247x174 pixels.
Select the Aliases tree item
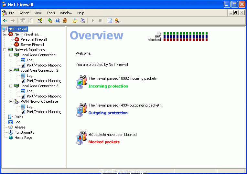point(20,127)
